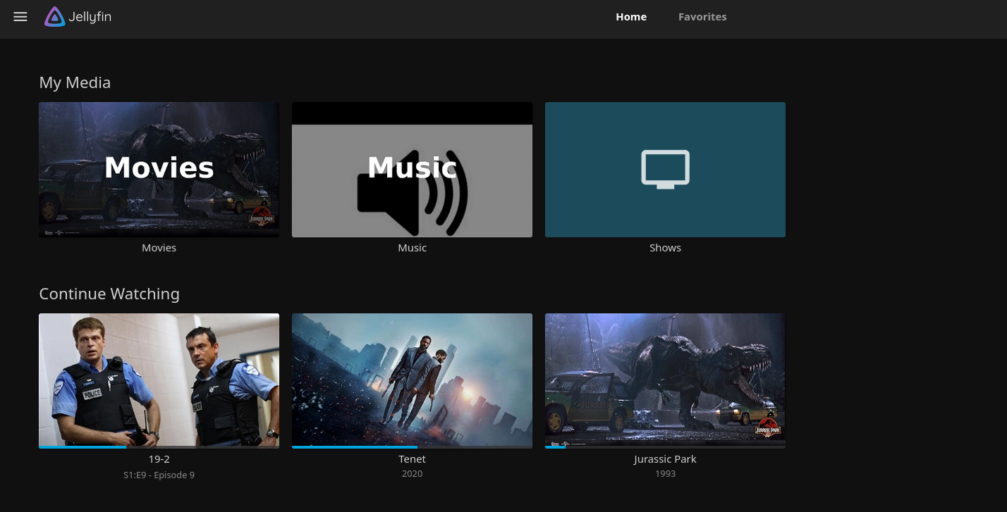Viewport: 1007px width, 512px height.
Task: Resume watching Tenet
Action: pyautogui.click(x=412, y=380)
